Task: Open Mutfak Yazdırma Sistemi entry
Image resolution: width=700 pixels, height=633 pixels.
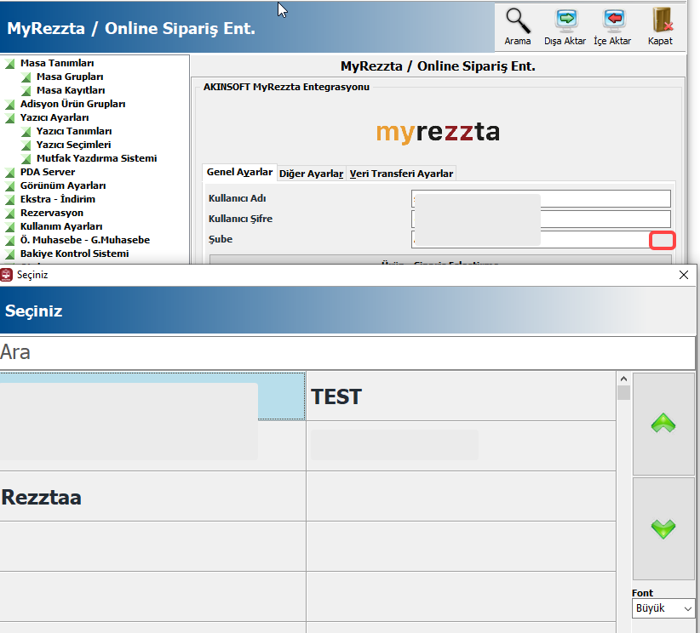Action: pos(96,158)
